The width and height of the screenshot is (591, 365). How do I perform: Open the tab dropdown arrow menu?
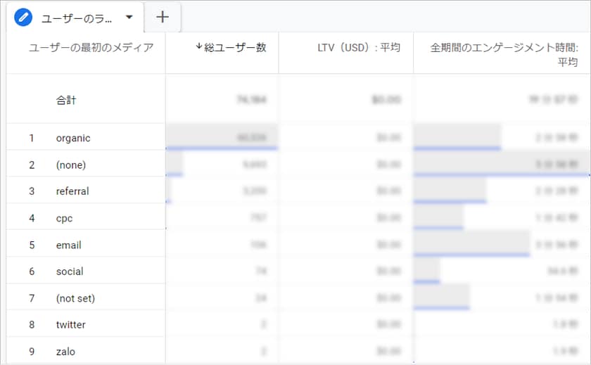(129, 17)
